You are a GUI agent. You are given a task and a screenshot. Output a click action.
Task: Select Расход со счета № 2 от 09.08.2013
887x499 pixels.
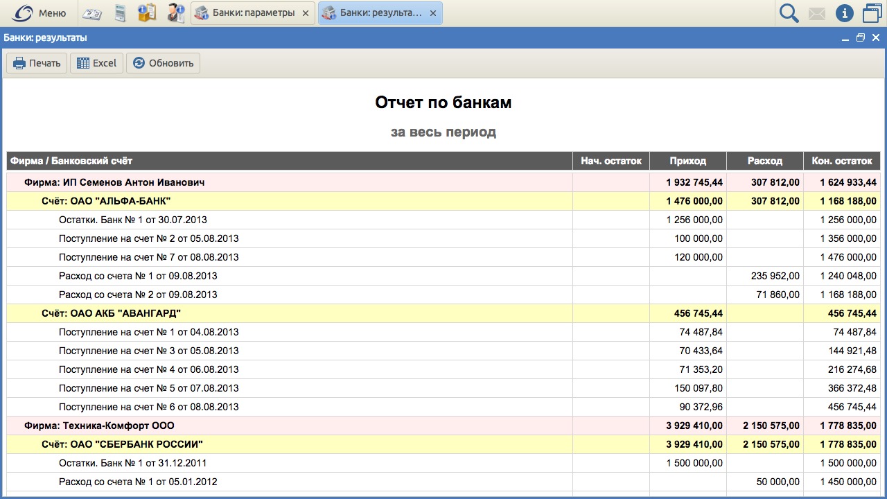point(443,295)
